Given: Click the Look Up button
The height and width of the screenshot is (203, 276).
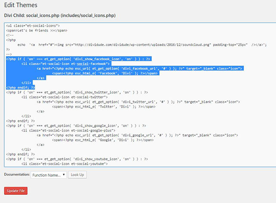Looking at the screenshot, I should pos(77,175).
